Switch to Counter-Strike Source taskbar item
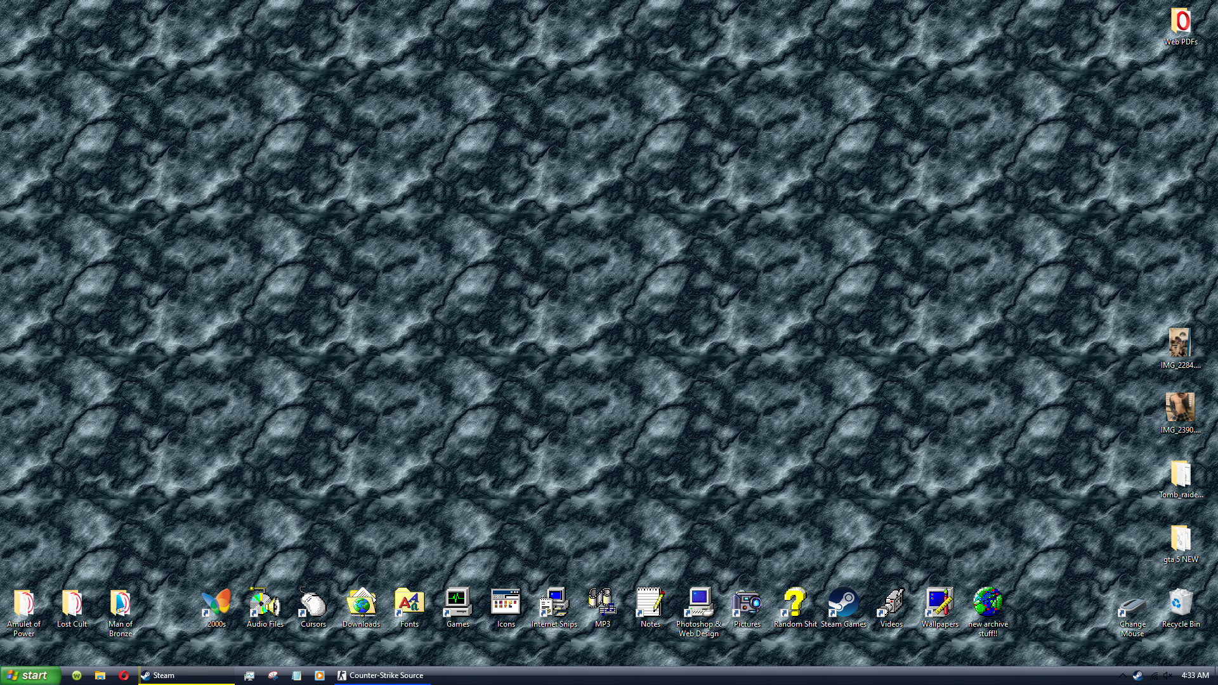Image resolution: width=1218 pixels, height=685 pixels. (x=381, y=675)
